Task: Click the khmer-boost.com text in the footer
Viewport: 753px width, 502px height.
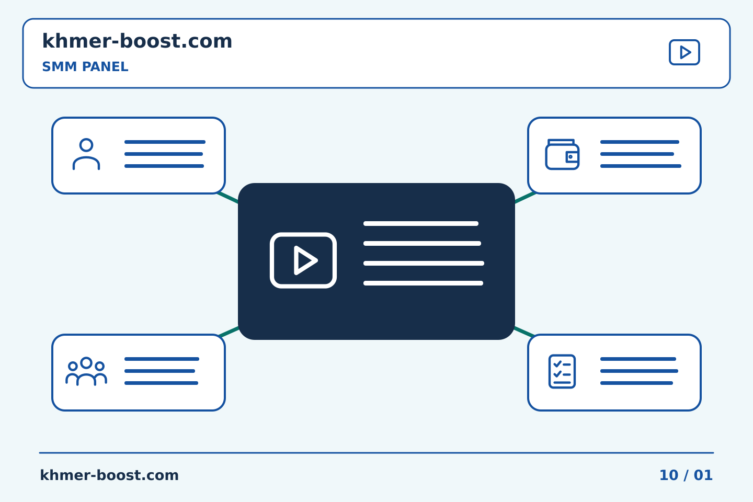Action: [x=109, y=475]
